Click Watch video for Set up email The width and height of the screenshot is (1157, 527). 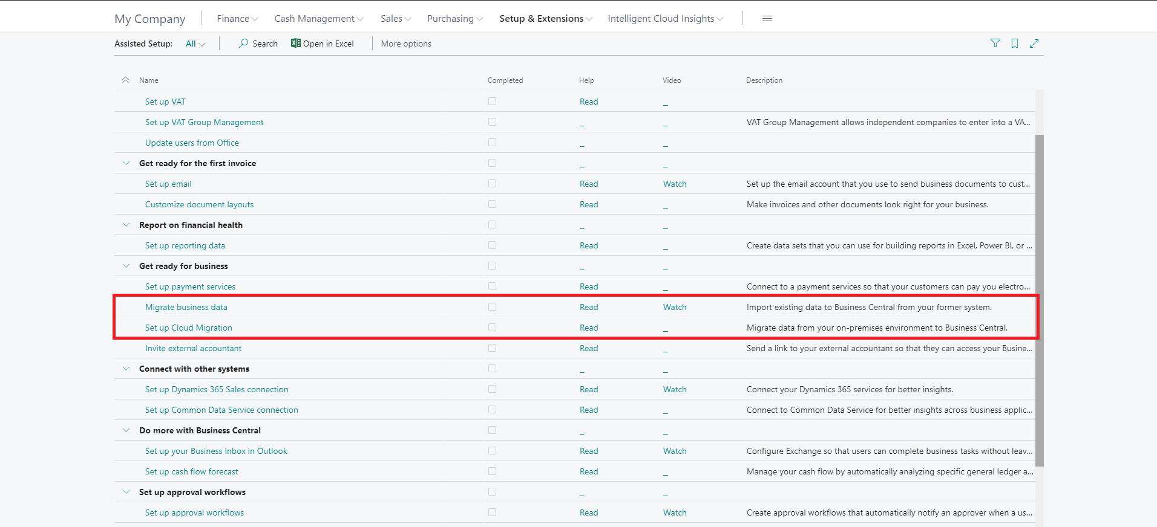[675, 184]
